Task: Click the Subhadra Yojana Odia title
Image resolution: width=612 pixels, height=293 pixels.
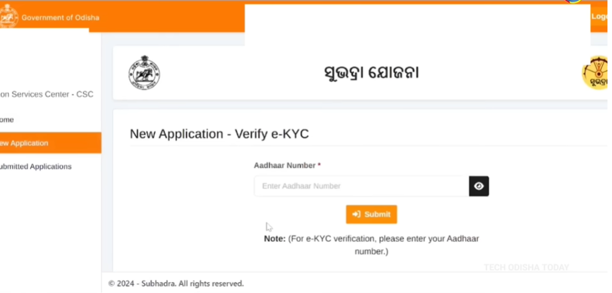Action: 371,73
